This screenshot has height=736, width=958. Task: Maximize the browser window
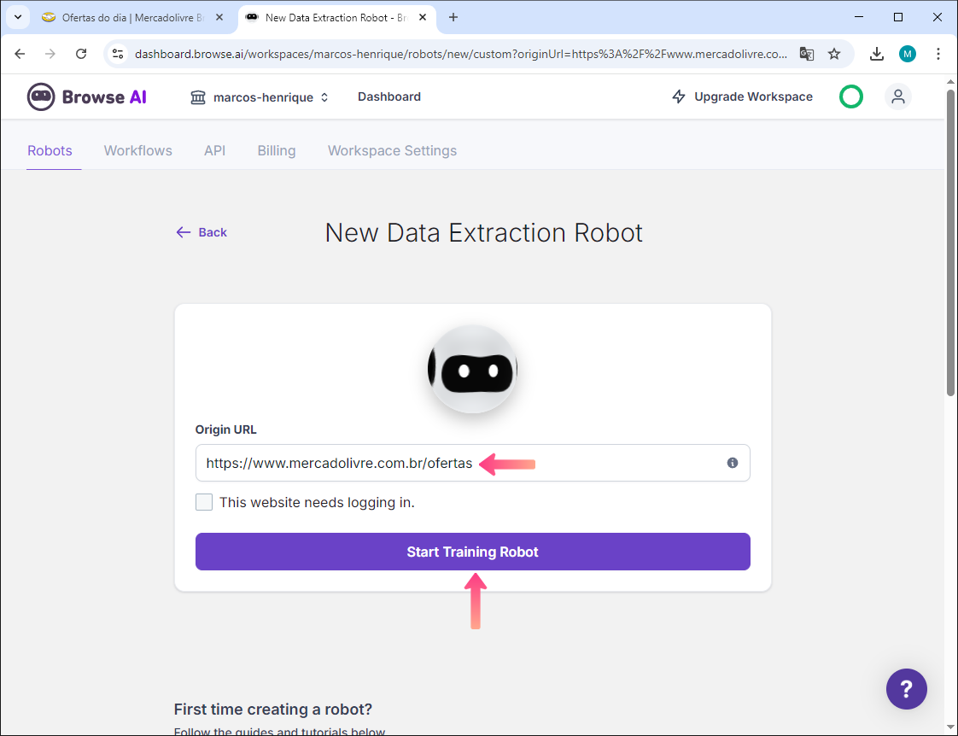898,17
